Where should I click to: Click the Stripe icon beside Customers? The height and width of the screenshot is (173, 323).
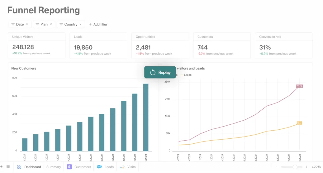pyautogui.click(x=69, y=167)
